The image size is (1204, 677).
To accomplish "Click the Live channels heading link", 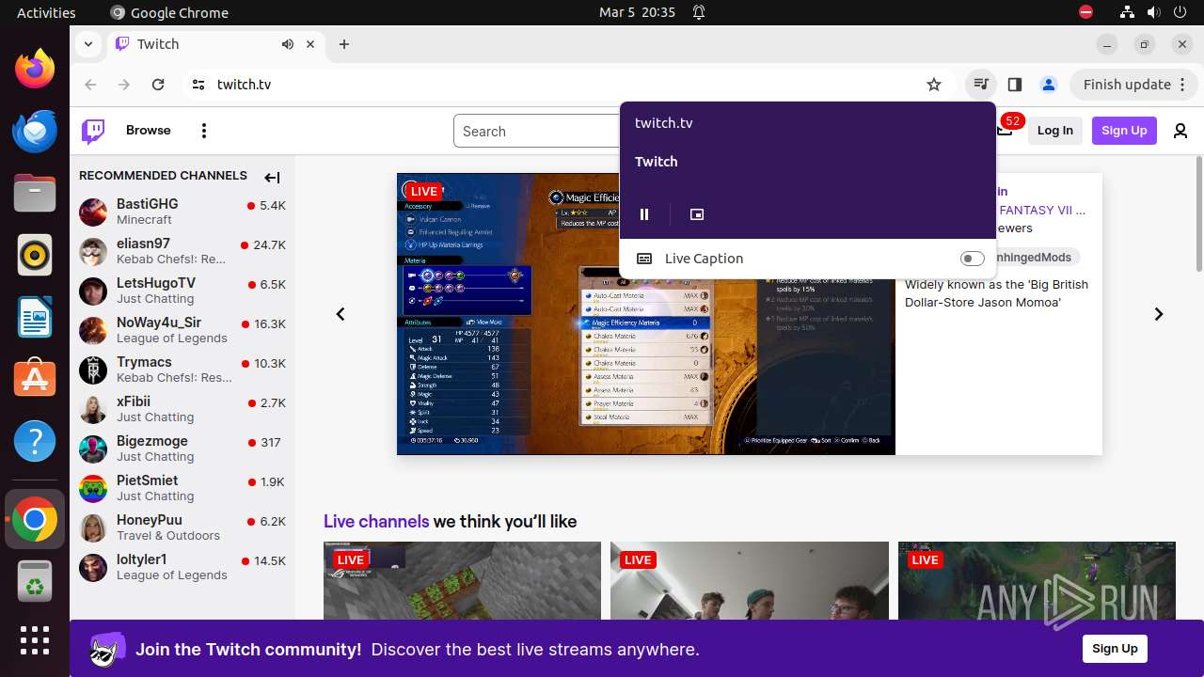I will click(376, 522).
